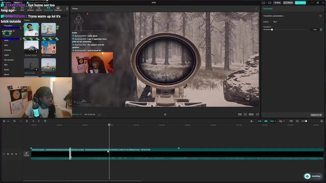This screenshot has width=326, height=183.
Task: Select the Overlay transition category
Action: coord(8,50)
